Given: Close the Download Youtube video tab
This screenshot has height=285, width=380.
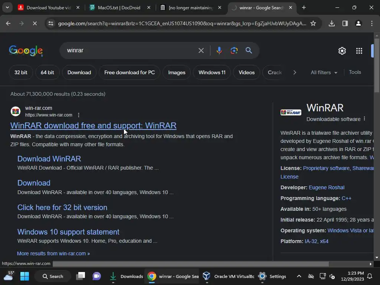Looking at the screenshot, I should point(78,8).
